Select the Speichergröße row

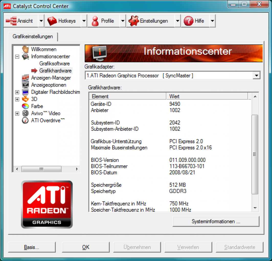170,185
